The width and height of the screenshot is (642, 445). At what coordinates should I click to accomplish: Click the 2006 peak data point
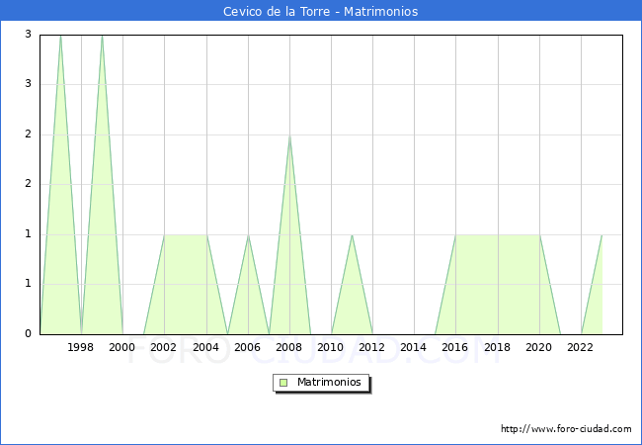[248, 234]
